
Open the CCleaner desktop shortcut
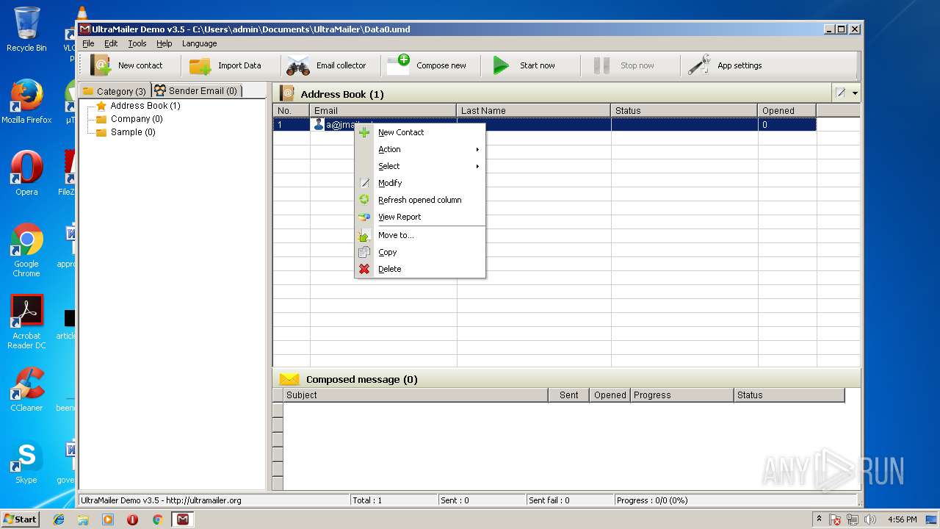point(26,389)
